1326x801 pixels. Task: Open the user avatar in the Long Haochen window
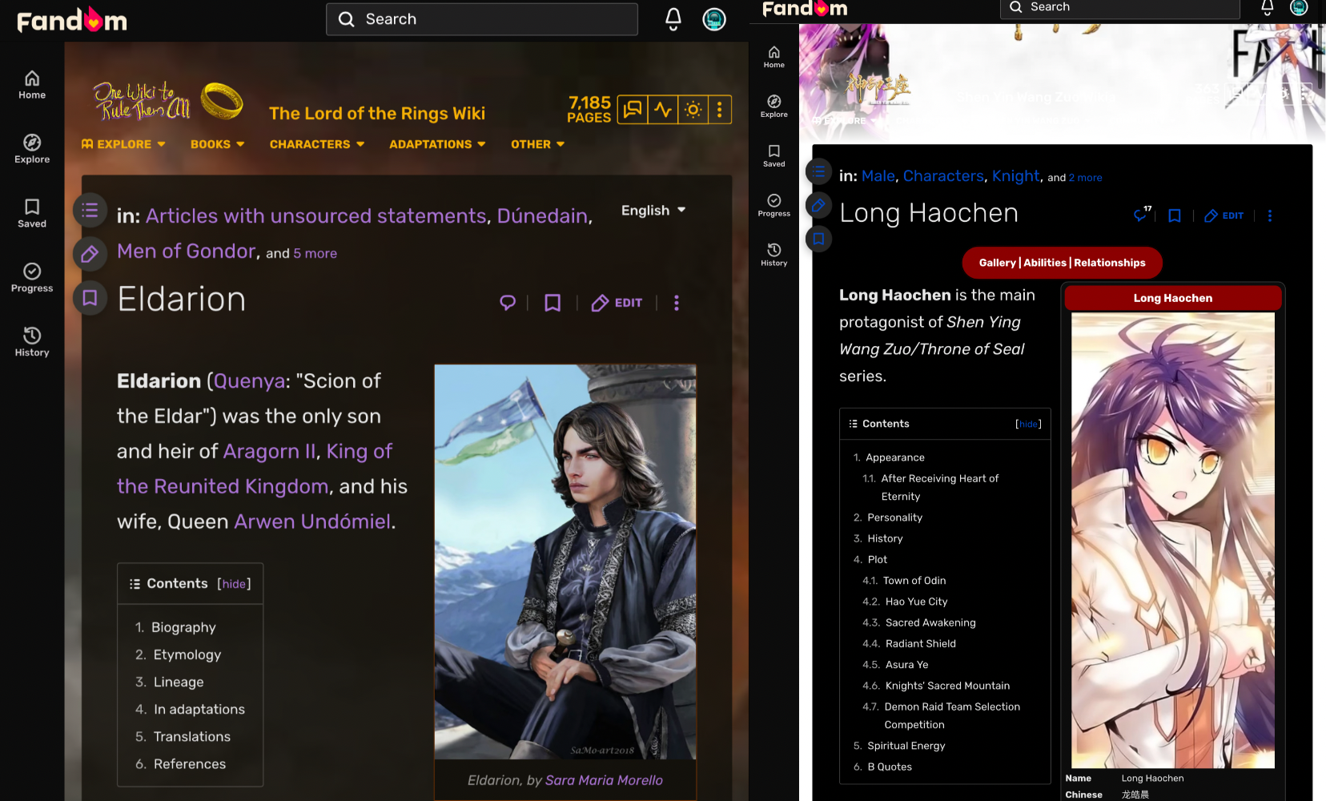tap(1299, 7)
